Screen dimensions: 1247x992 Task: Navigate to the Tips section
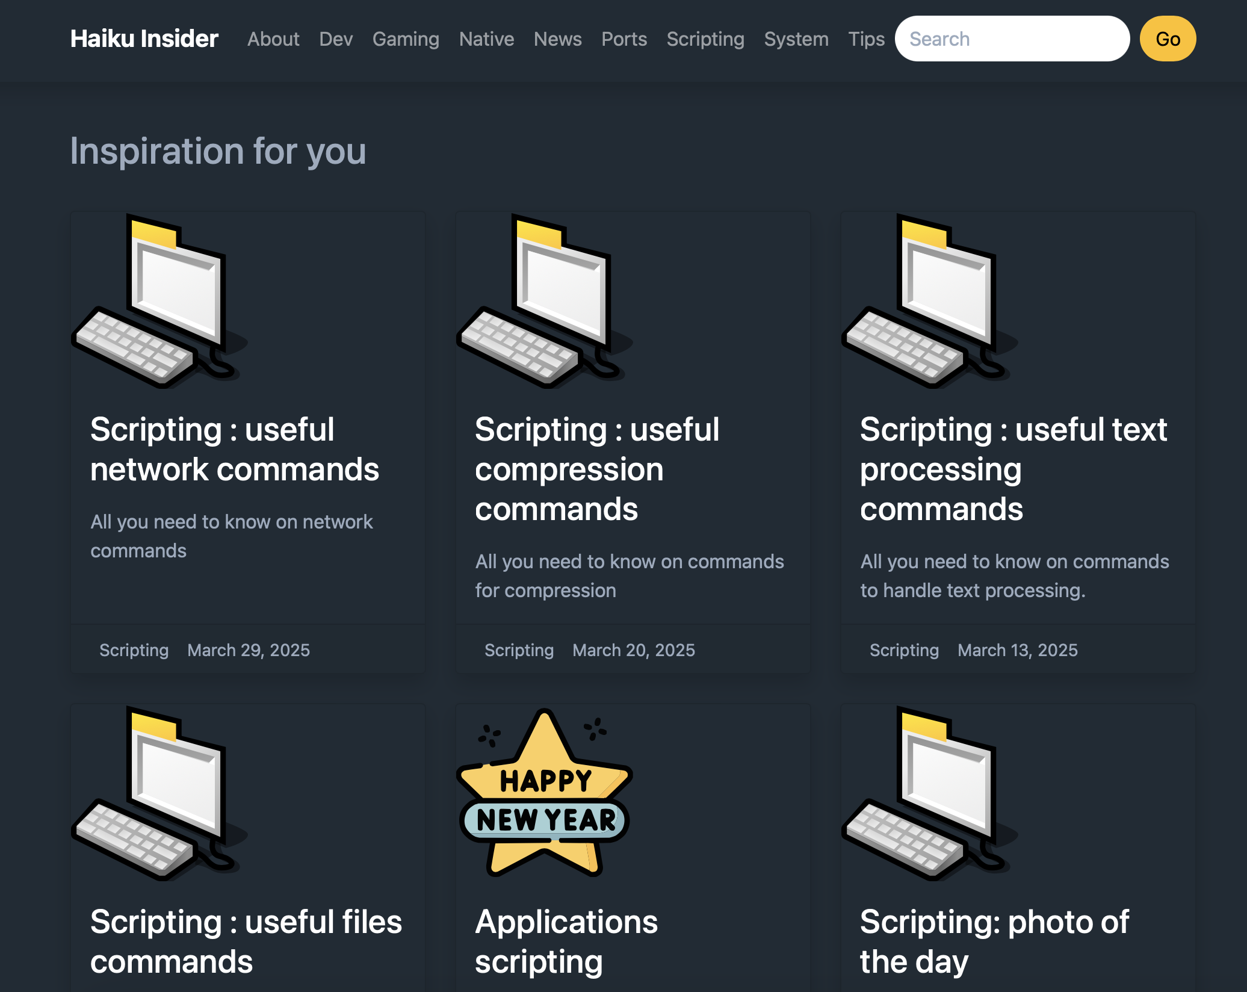[866, 39]
